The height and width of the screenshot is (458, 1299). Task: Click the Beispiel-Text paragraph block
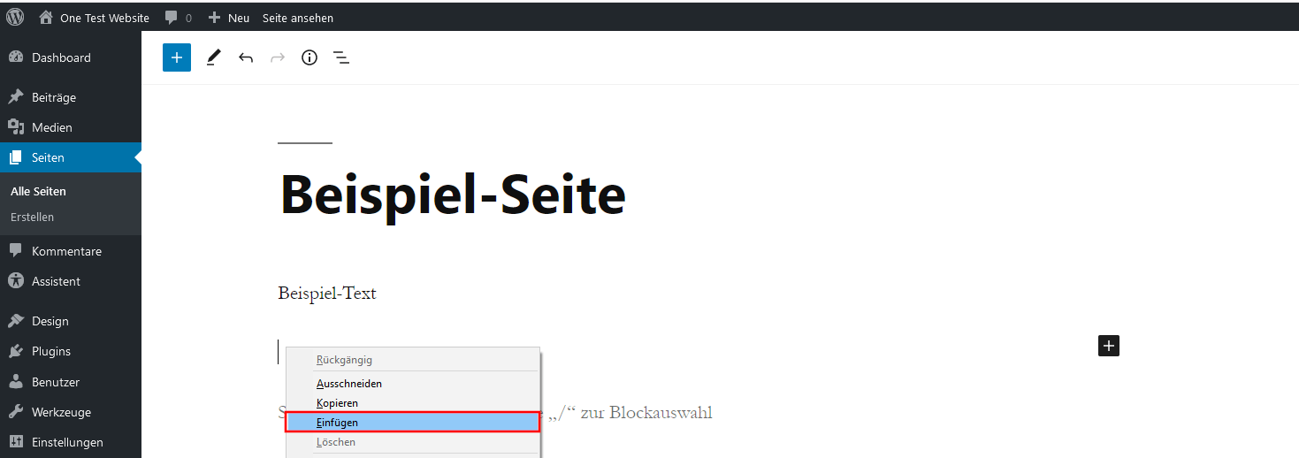click(x=327, y=294)
